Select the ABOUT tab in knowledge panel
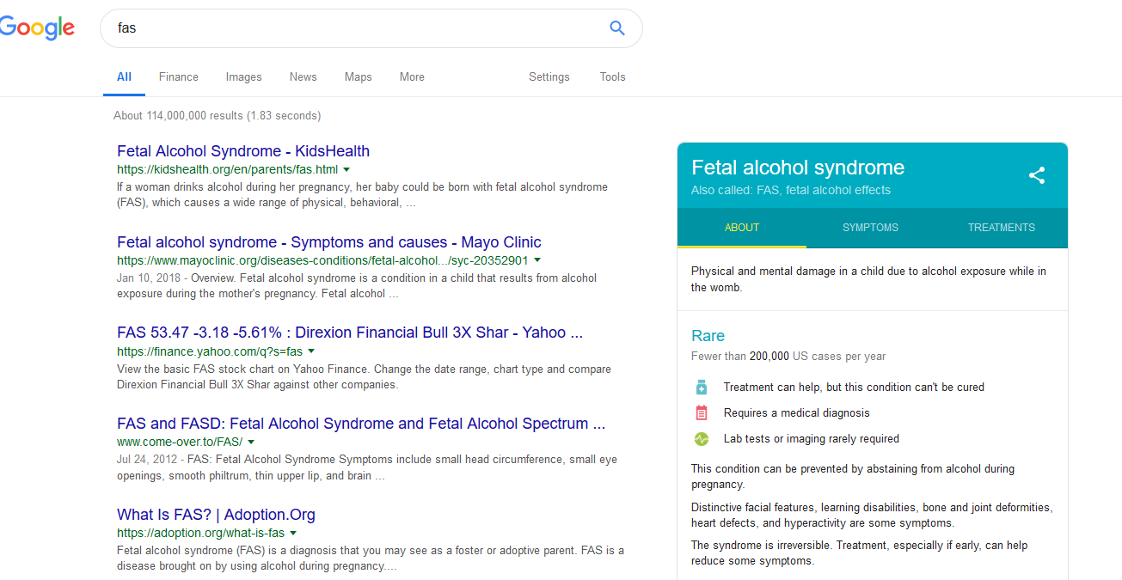This screenshot has width=1122, height=580. click(x=742, y=228)
